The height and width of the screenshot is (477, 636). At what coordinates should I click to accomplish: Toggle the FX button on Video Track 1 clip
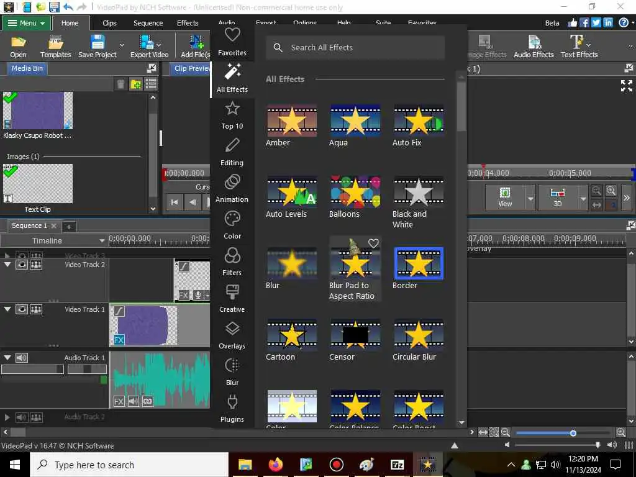119,340
